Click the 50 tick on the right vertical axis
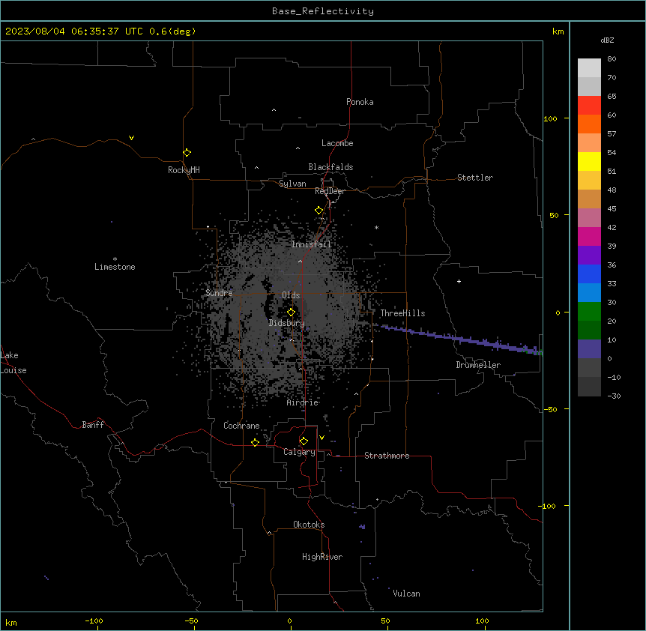 [x=554, y=215]
